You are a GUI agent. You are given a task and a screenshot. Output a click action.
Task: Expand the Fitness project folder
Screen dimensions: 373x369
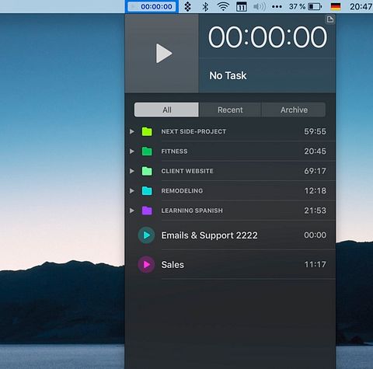click(x=132, y=151)
